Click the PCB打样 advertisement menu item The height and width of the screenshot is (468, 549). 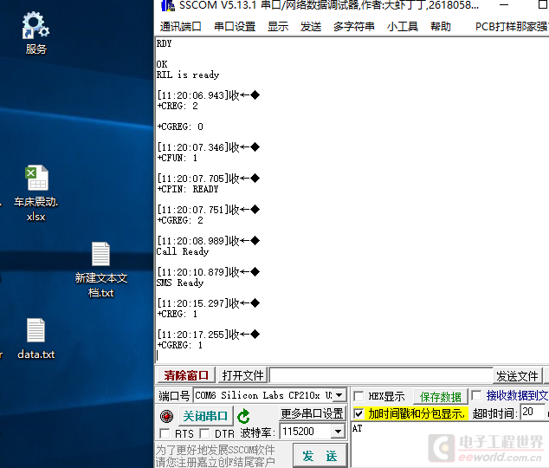(512, 26)
